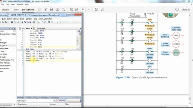Screen dimensions: 193x108
Task: Open the Messages panel options dropdown arrow
Action: [75, 98]
